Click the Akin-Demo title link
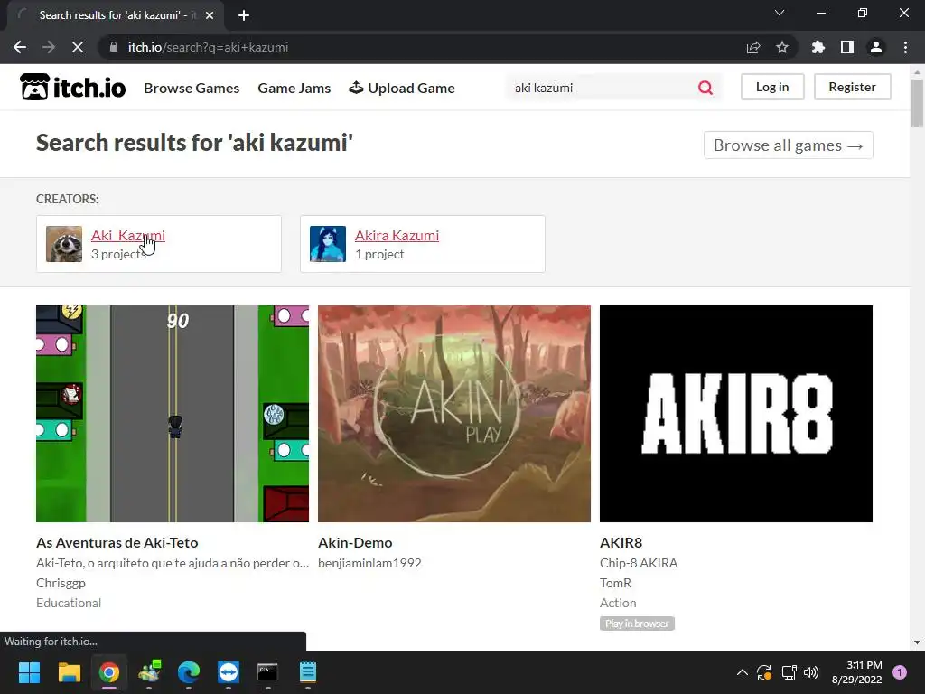 pyautogui.click(x=355, y=542)
